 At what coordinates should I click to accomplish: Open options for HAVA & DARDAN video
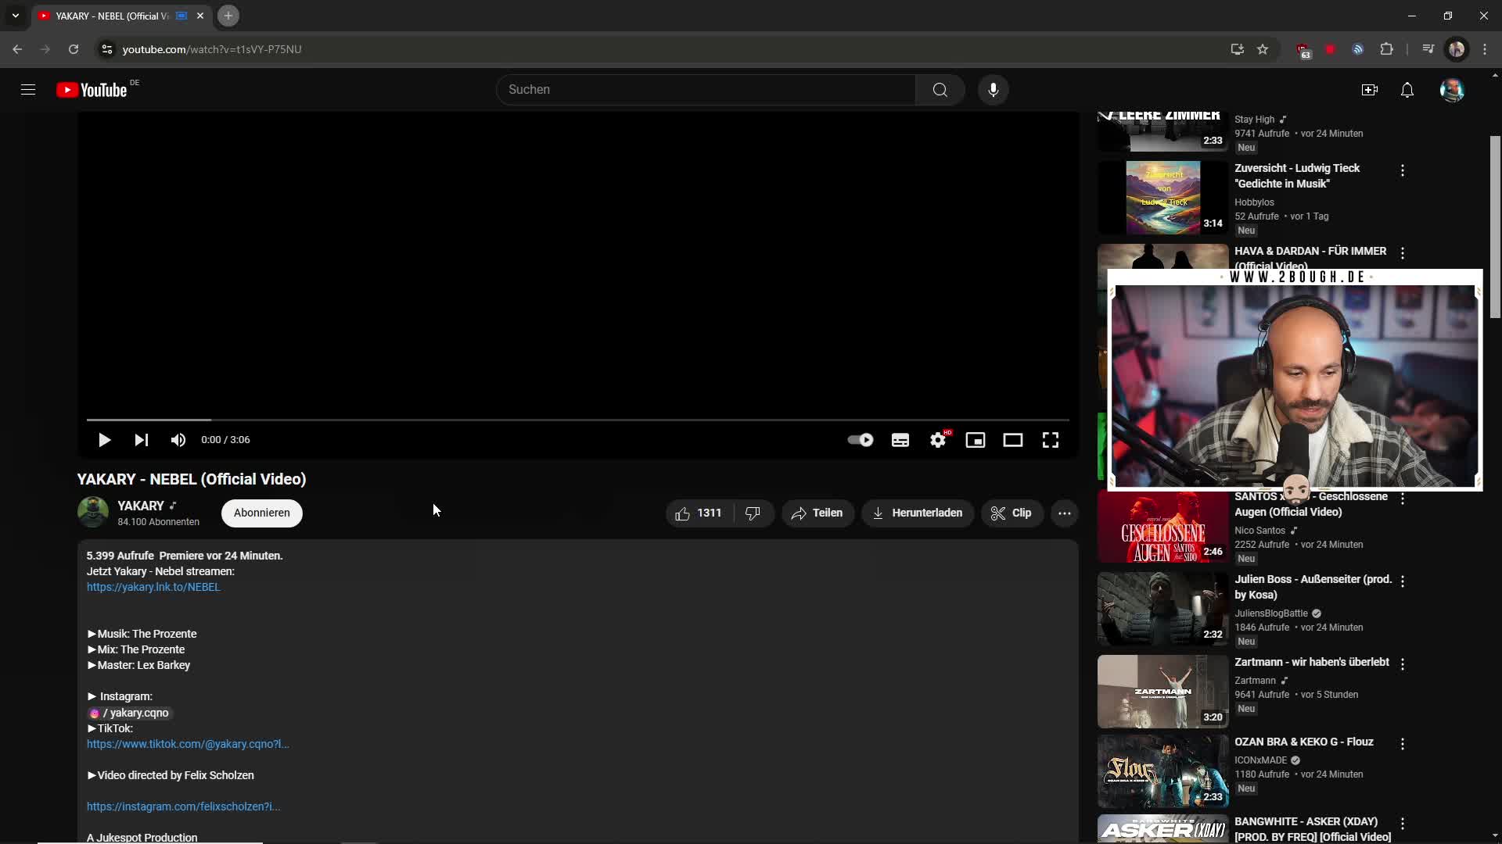1403,253
